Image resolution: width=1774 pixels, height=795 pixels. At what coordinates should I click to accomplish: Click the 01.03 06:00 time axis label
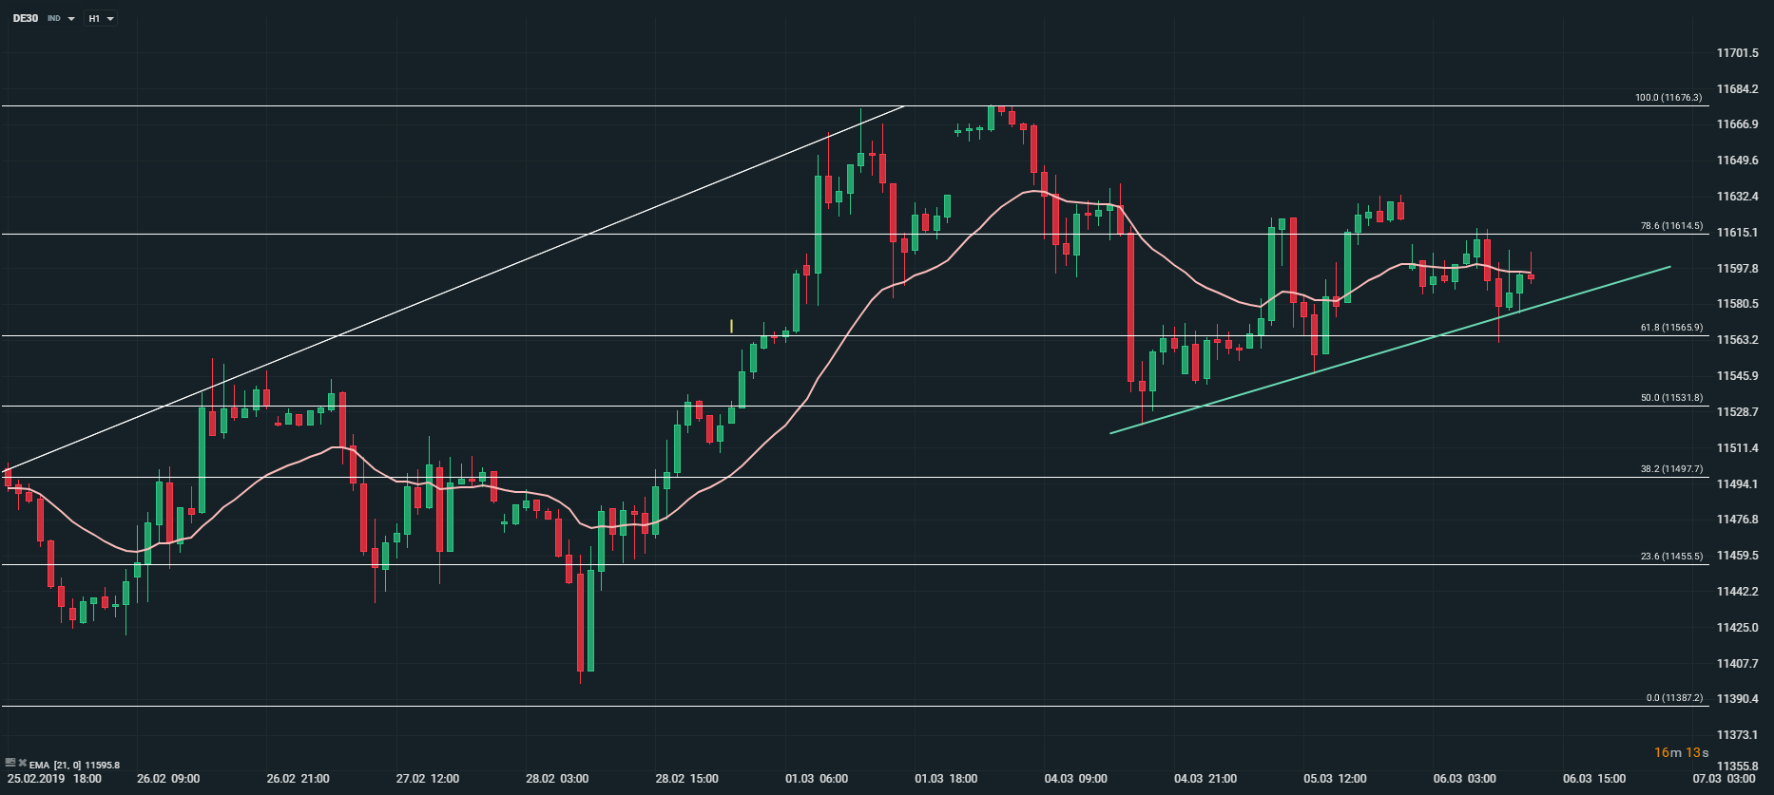click(816, 779)
